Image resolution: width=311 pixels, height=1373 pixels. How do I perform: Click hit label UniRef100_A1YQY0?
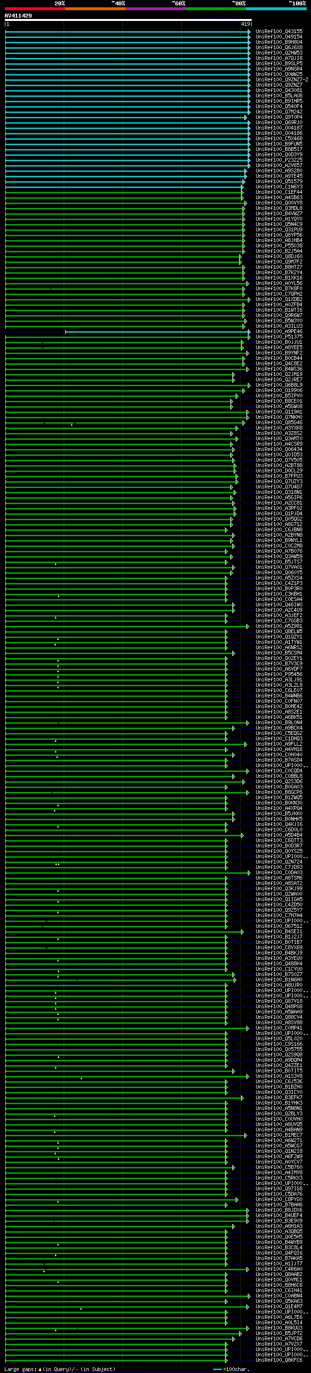coord(279,219)
